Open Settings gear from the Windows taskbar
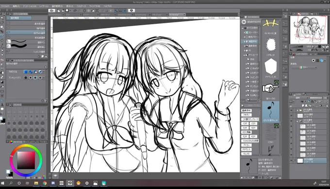The image size is (330, 189). pos(87,183)
